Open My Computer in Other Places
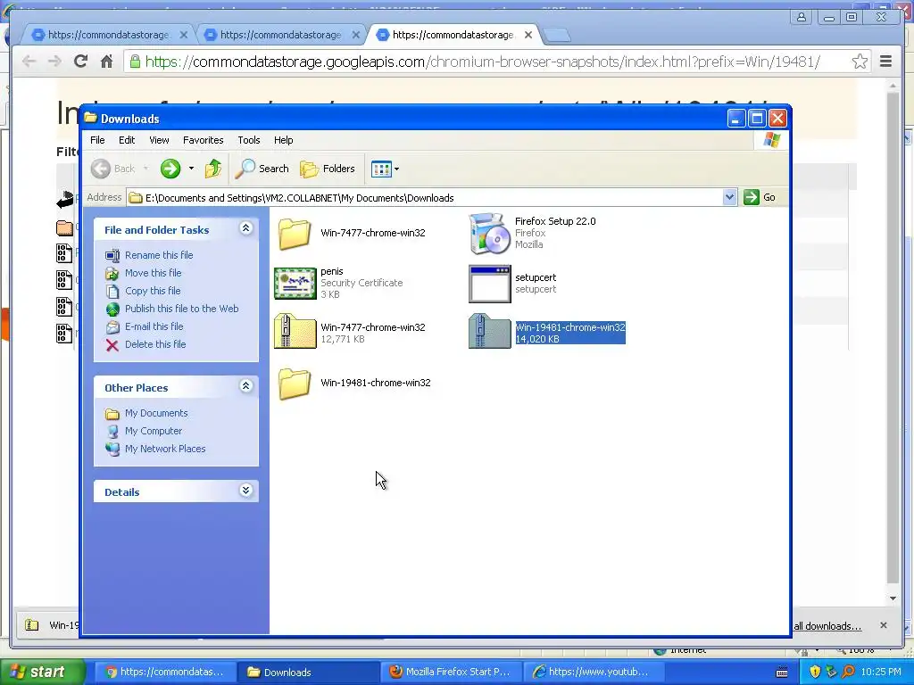The width and height of the screenshot is (914, 685). pyautogui.click(x=154, y=431)
